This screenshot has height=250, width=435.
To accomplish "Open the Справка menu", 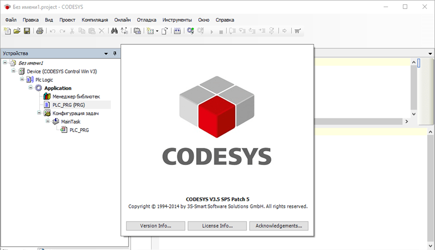I will pos(225,20).
